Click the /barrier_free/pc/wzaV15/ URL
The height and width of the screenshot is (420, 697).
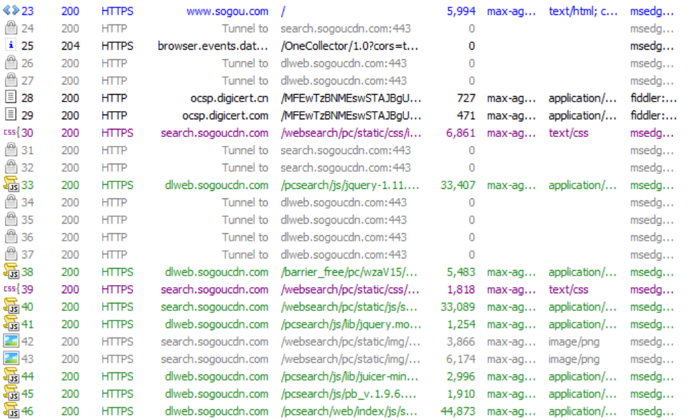tap(349, 272)
